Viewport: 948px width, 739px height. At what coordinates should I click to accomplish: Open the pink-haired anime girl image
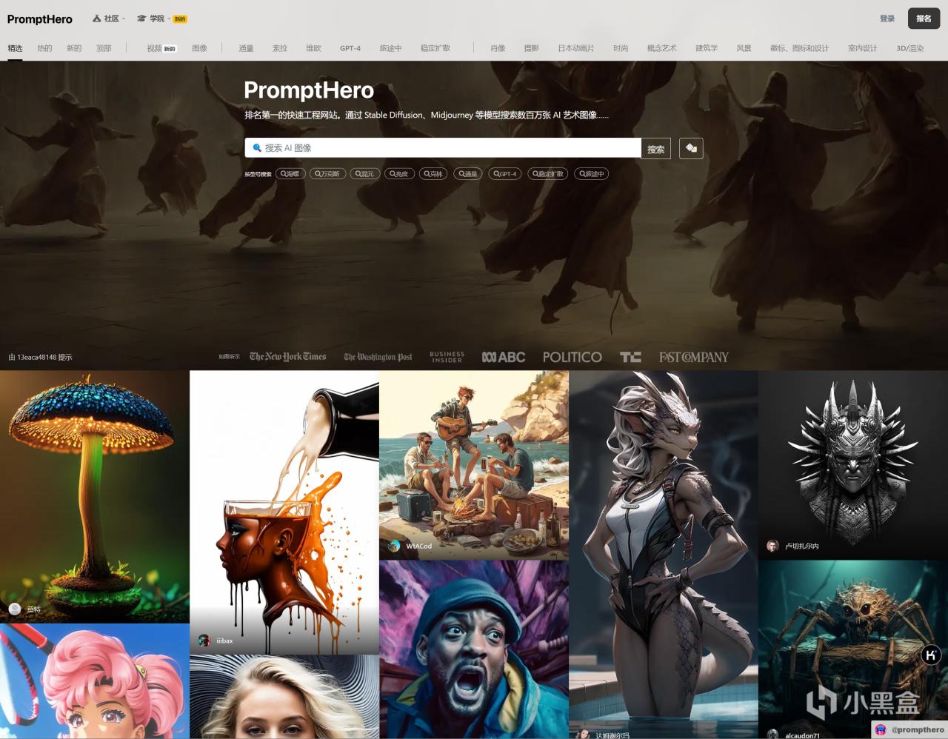(x=94, y=681)
